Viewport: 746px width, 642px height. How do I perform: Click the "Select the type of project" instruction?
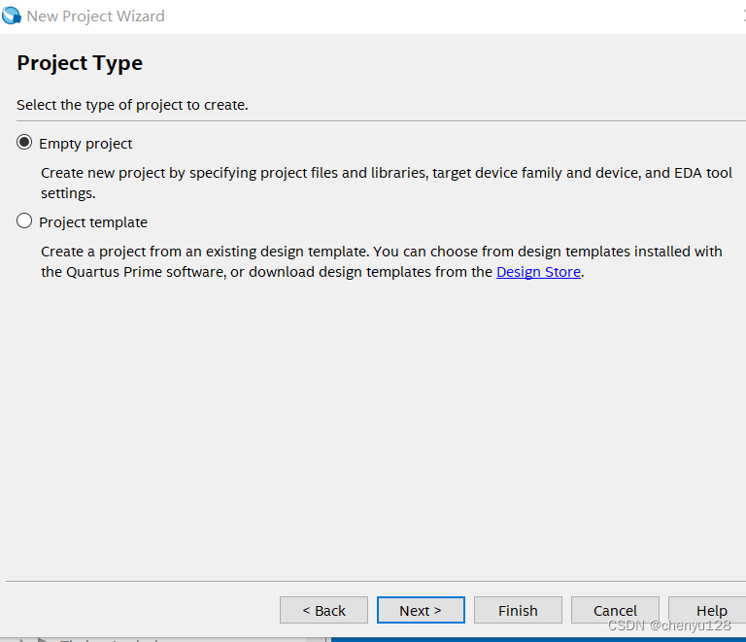(132, 104)
